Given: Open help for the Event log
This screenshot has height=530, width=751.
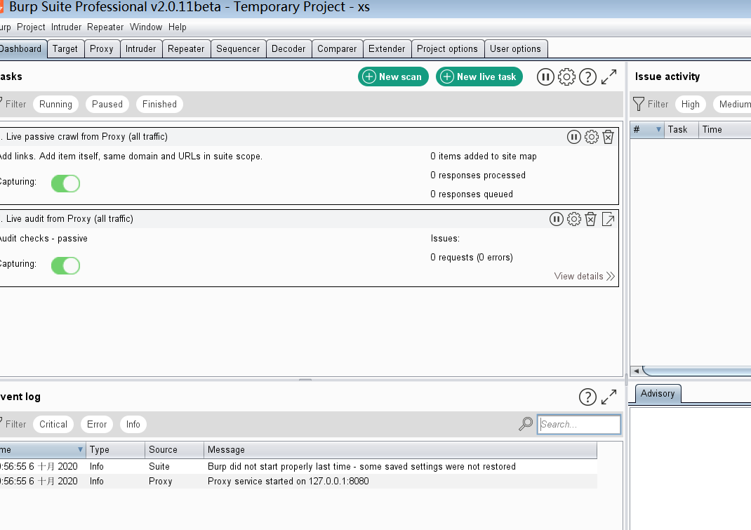Looking at the screenshot, I should click(587, 397).
